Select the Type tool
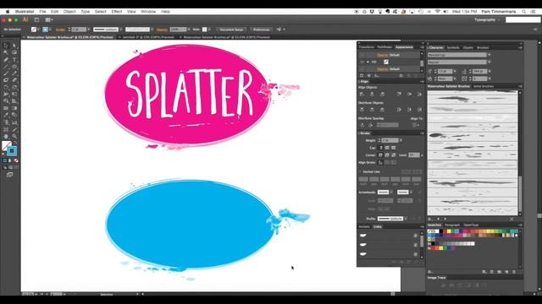This screenshot has width=542, height=304. pyautogui.click(x=14, y=60)
